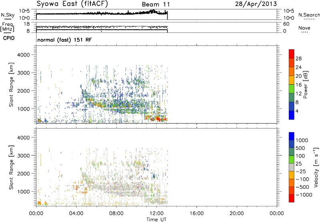320x222 pixels.
Task: Click the 60 tick on the Nave axis
Action: pos(286,24)
